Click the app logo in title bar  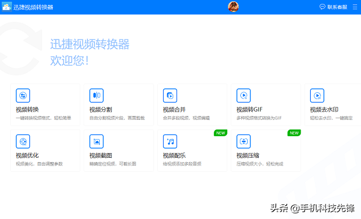(6, 7)
